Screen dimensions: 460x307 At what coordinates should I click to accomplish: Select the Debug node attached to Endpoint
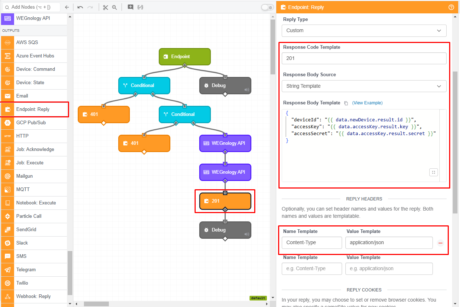pos(225,86)
